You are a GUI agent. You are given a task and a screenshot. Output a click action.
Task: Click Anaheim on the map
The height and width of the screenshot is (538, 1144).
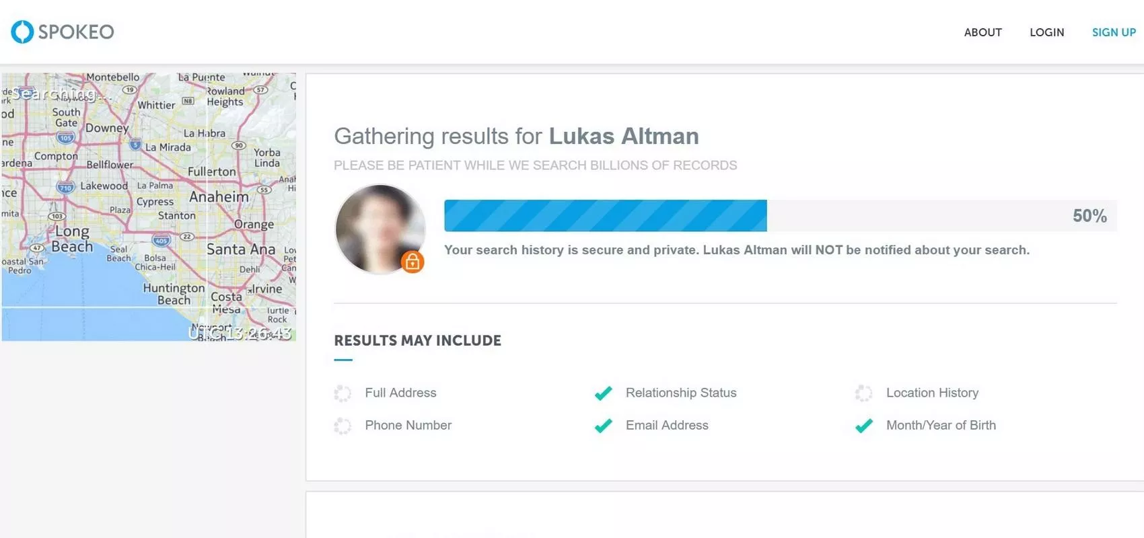219,197
